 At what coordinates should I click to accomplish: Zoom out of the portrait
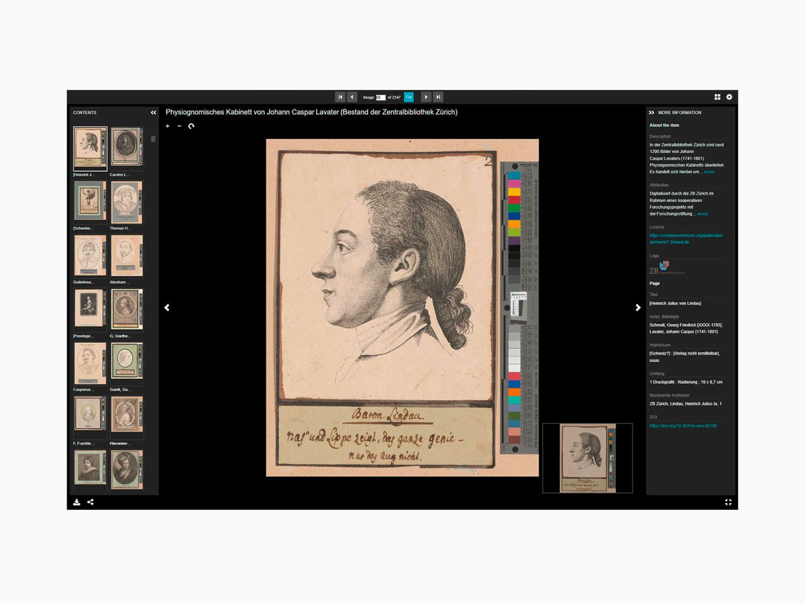tap(179, 126)
